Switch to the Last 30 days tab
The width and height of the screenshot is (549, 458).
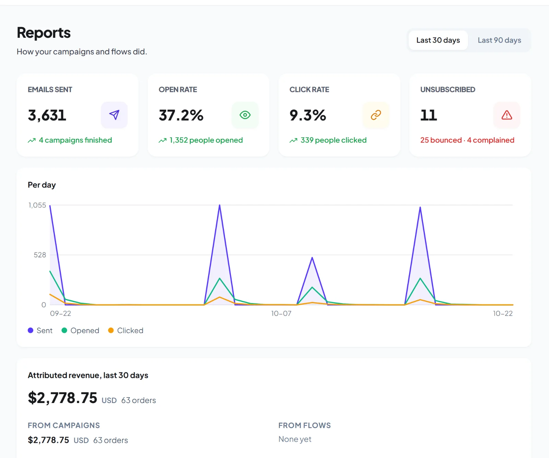click(438, 40)
